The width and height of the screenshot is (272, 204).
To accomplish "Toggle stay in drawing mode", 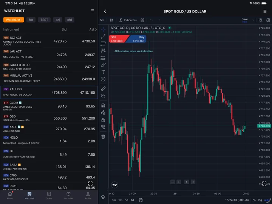I will tap(103, 113).
